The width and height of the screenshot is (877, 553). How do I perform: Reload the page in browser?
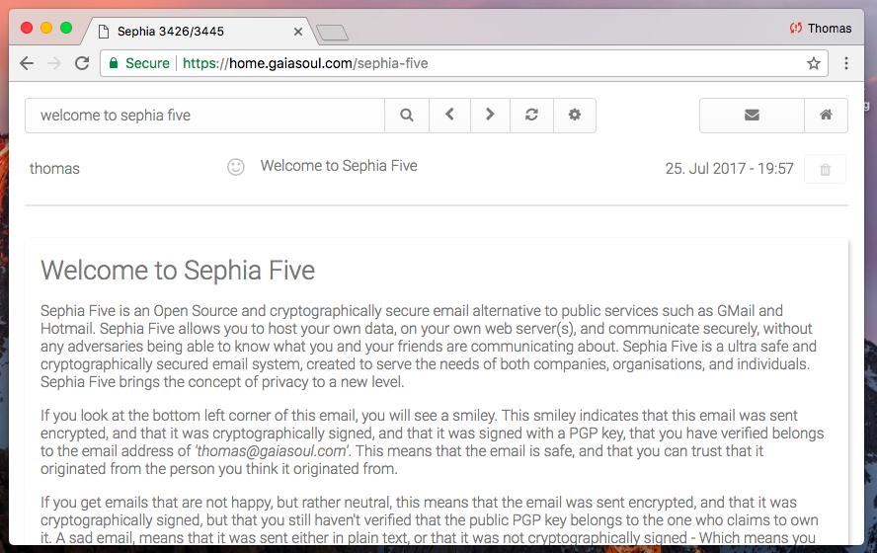point(82,63)
